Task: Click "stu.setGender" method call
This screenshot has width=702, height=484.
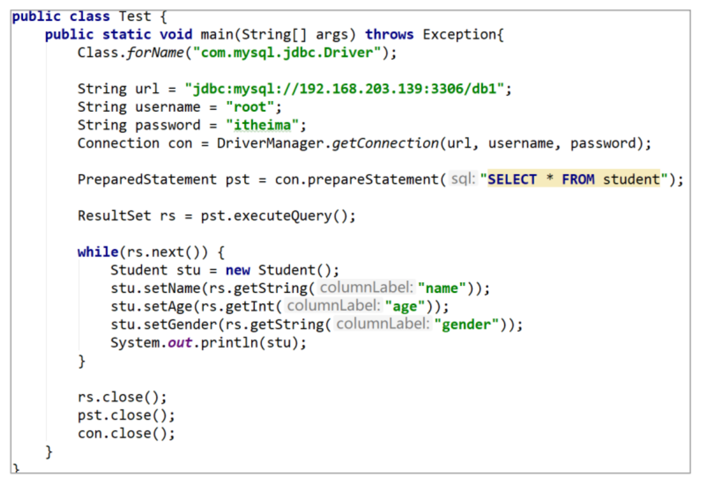Action: click(164, 324)
